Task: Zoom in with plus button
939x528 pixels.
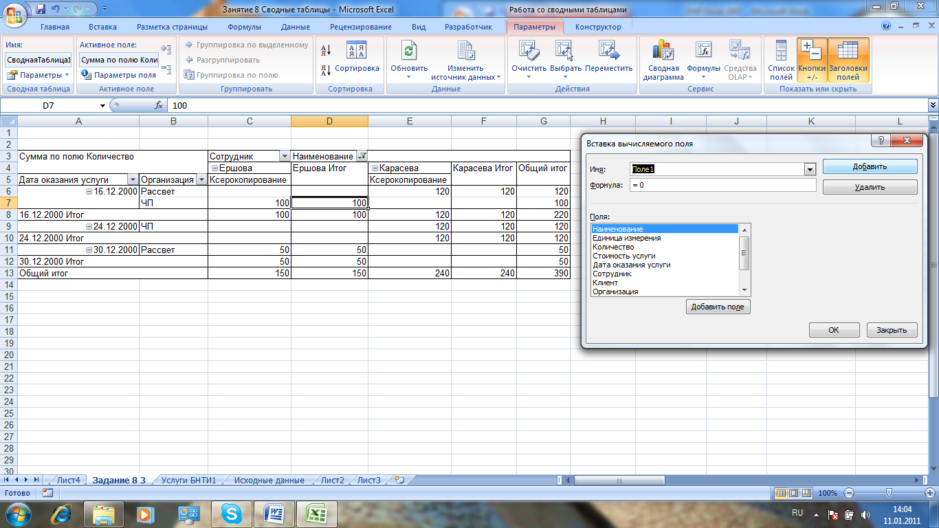Action: [x=930, y=493]
